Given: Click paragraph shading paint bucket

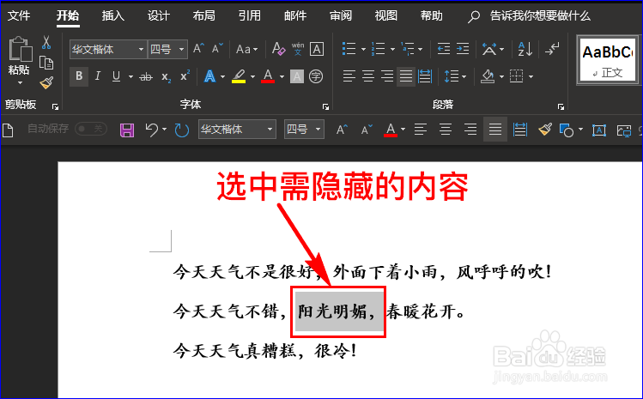Looking at the screenshot, I should (x=487, y=76).
